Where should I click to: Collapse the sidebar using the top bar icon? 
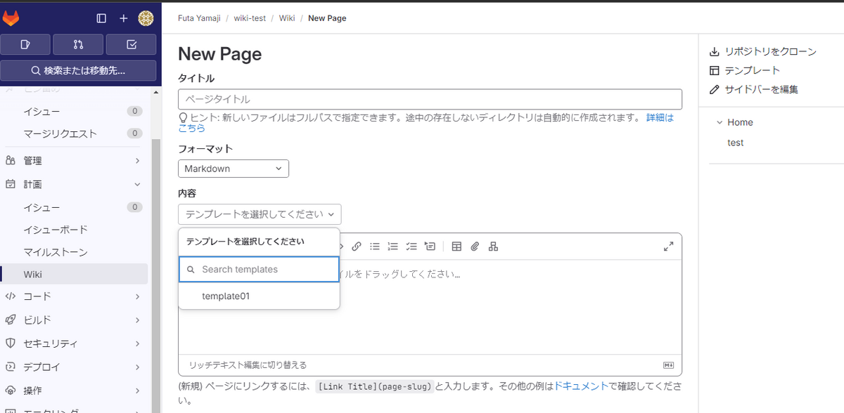[x=101, y=18]
